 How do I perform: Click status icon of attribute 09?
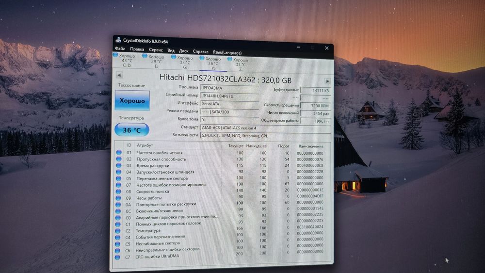click(118, 198)
